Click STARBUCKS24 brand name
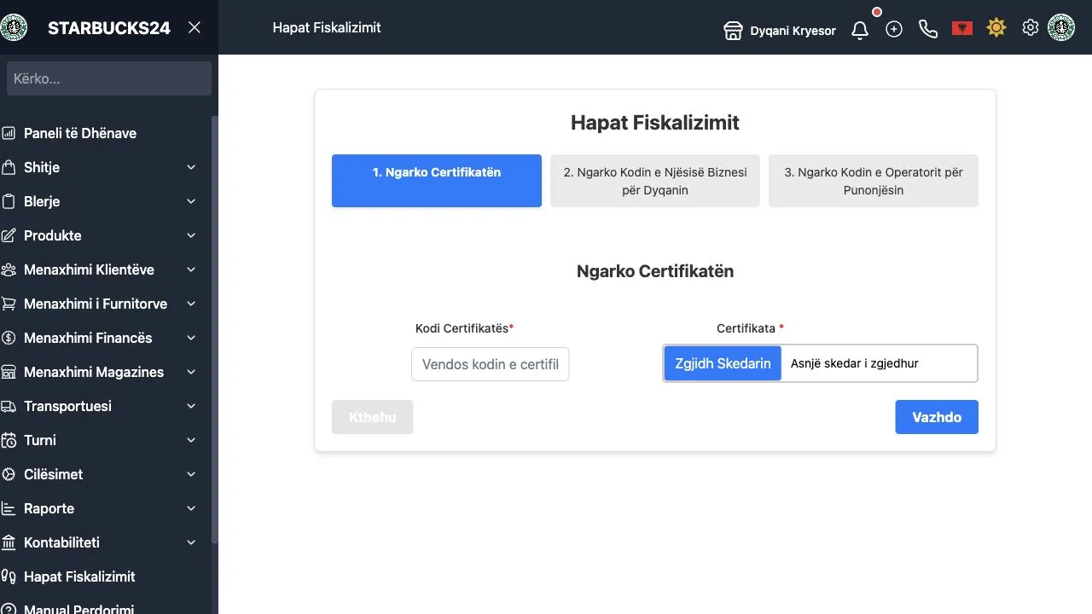The height and width of the screenshot is (614, 1092). tap(109, 27)
